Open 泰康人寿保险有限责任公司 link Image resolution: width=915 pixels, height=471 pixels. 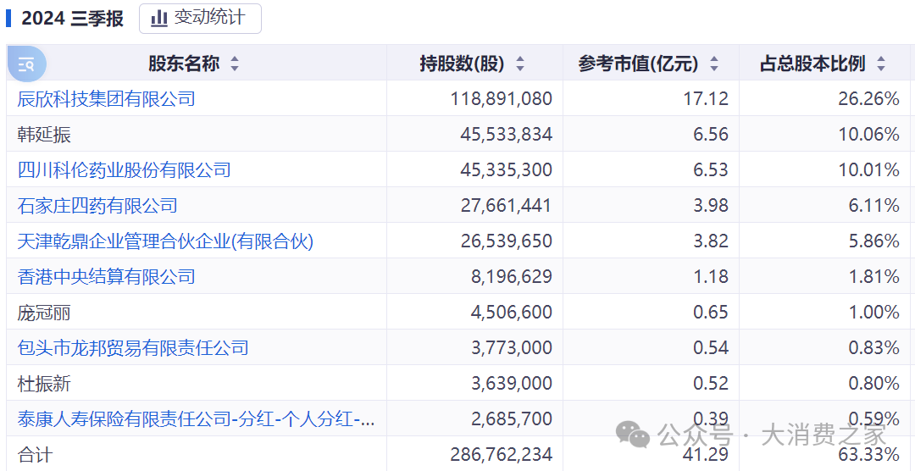[x=196, y=419]
